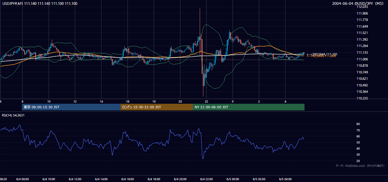This screenshot has height=182, width=388.
Task: Click the RSI scale value 60
Action: tap(358, 136)
